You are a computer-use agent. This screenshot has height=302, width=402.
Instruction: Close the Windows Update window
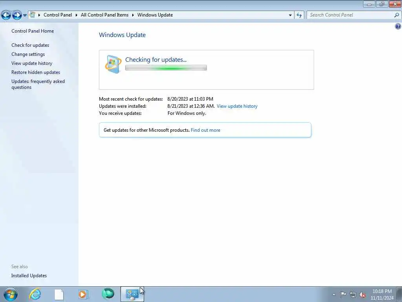click(x=395, y=4)
